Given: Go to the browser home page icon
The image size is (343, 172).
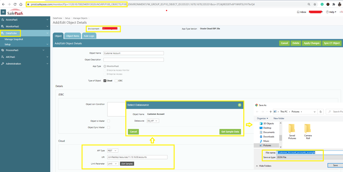Looking at the screenshot, I should [x=21, y=4].
